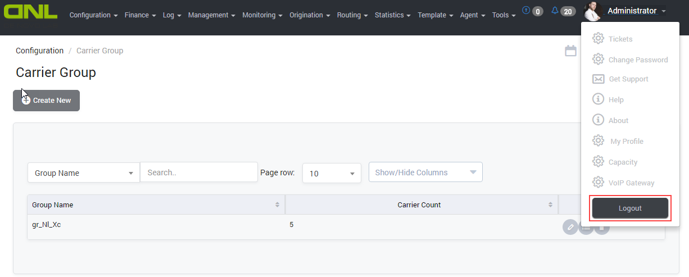Open VoIP Gateway from the user menu

click(x=631, y=183)
